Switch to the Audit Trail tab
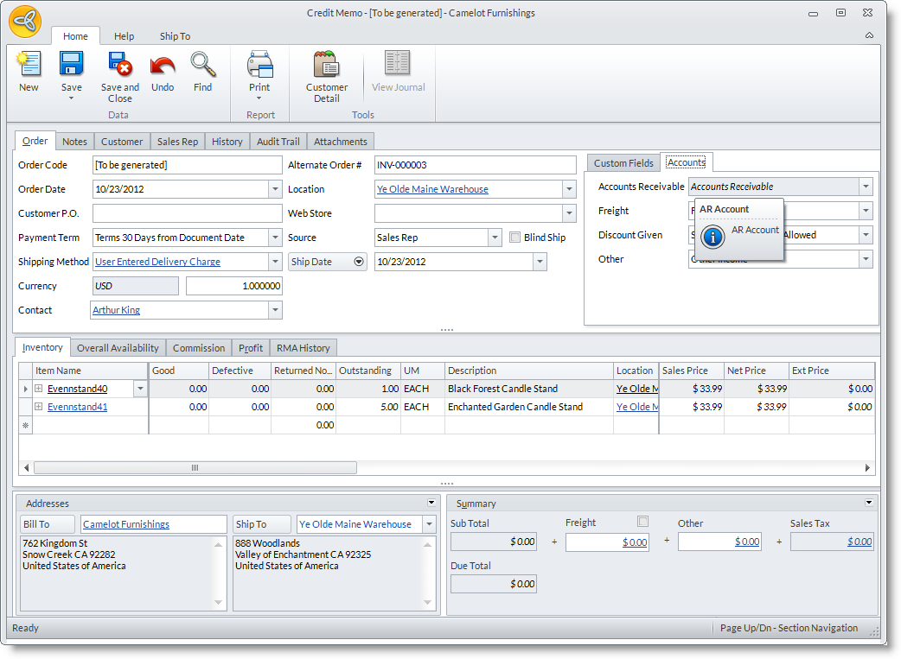Screen dimensions: 901x659 [278, 142]
